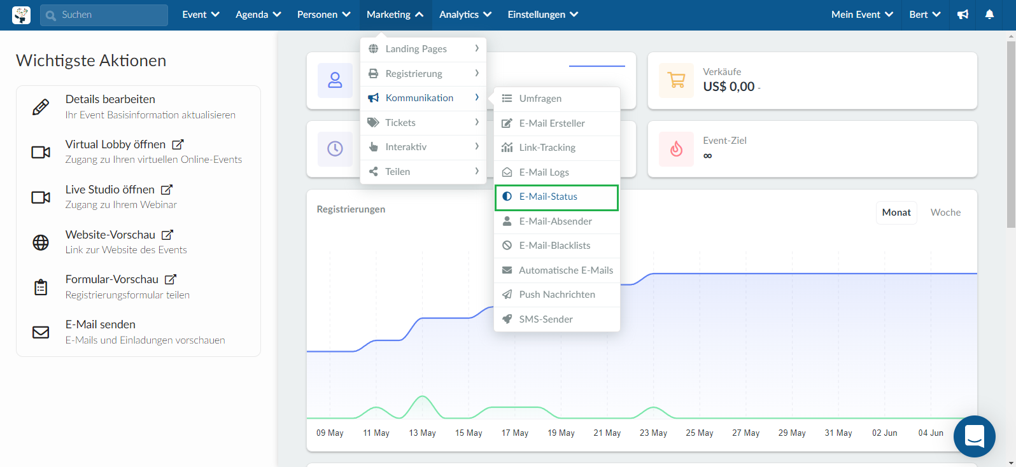Click the globe icon beside Website-Vorschau
This screenshot has height=467, width=1016.
click(41, 242)
